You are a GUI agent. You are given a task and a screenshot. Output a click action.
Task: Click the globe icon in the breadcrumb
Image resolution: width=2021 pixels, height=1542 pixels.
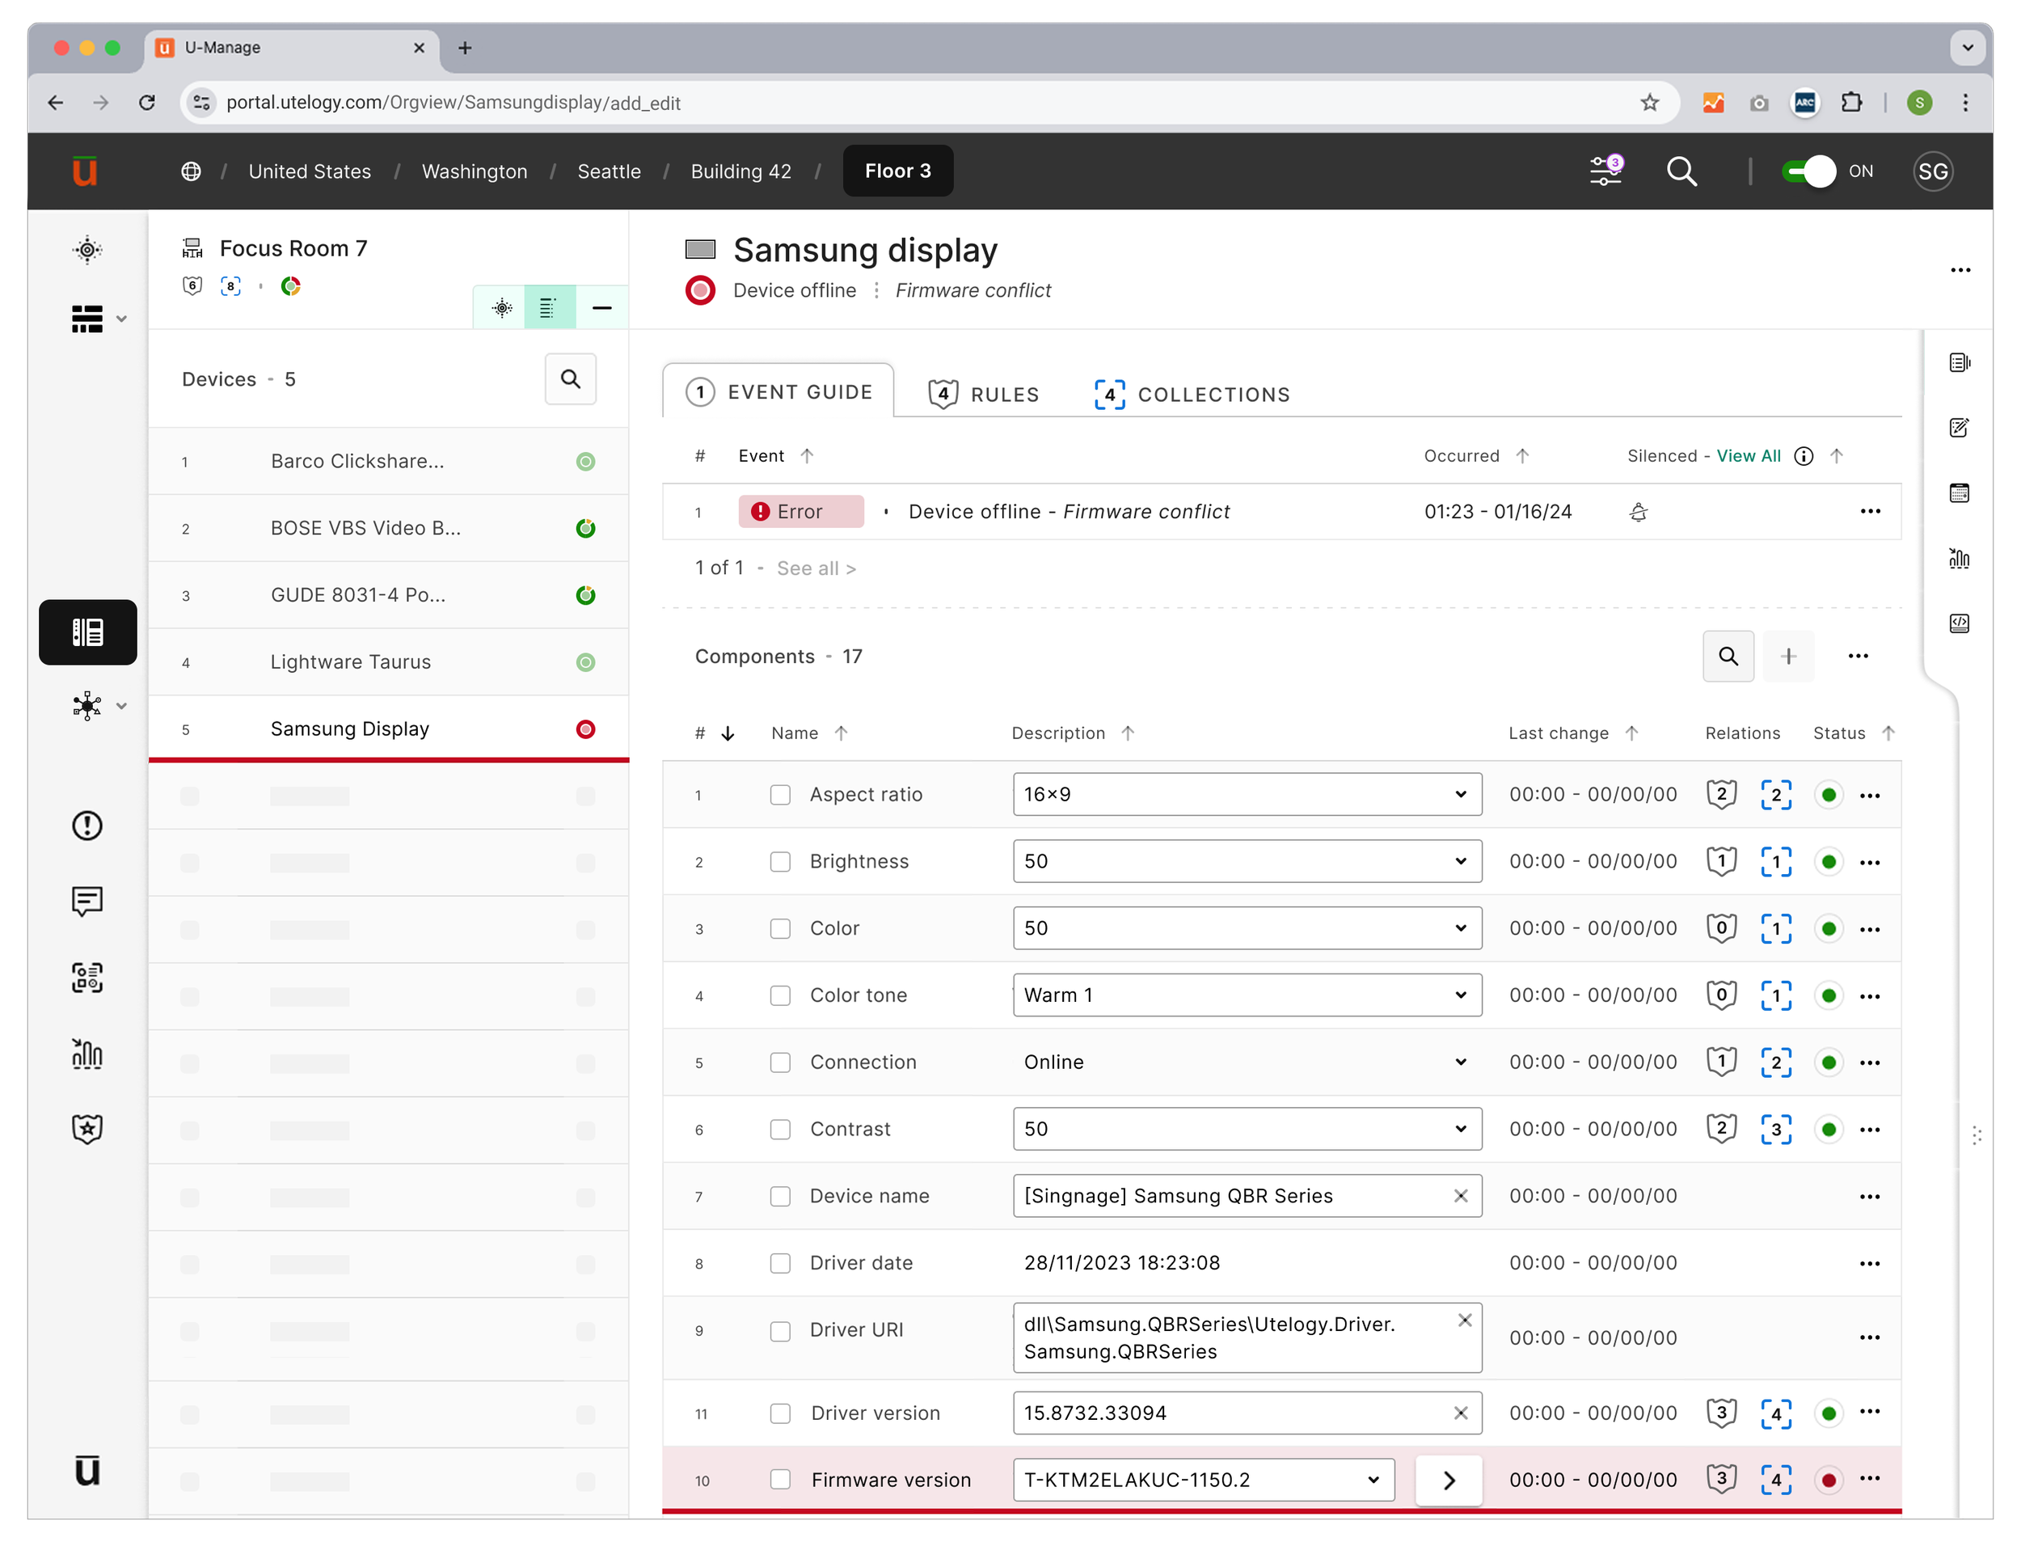(191, 171)
